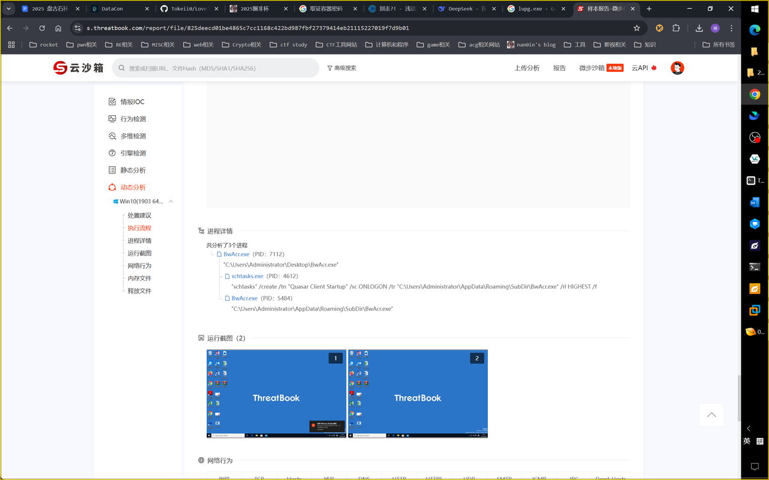Jump to 网络行为 subsection in sidebar

pyautogui.click(x=139, y=266)
